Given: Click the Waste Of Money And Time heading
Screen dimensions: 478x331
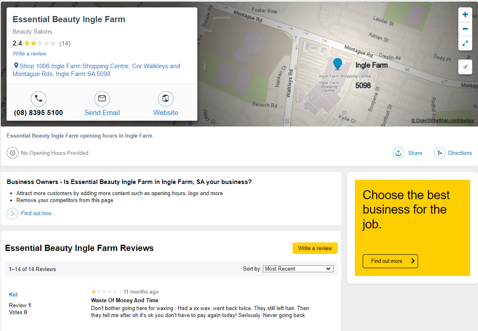Looking at the screenshot, I should point(125,301).
